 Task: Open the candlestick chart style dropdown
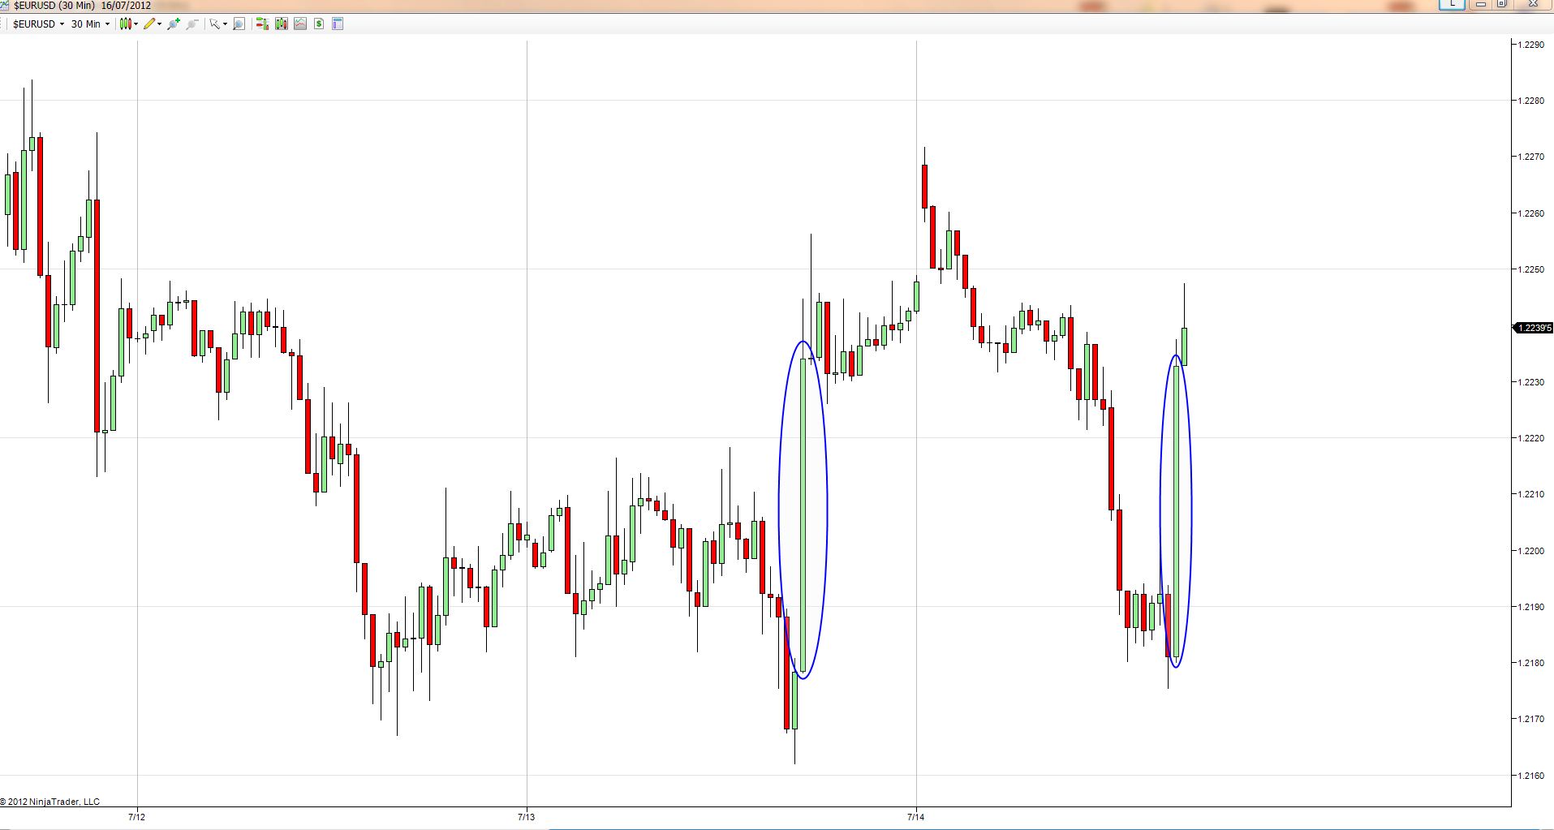(x=129, y=24)
